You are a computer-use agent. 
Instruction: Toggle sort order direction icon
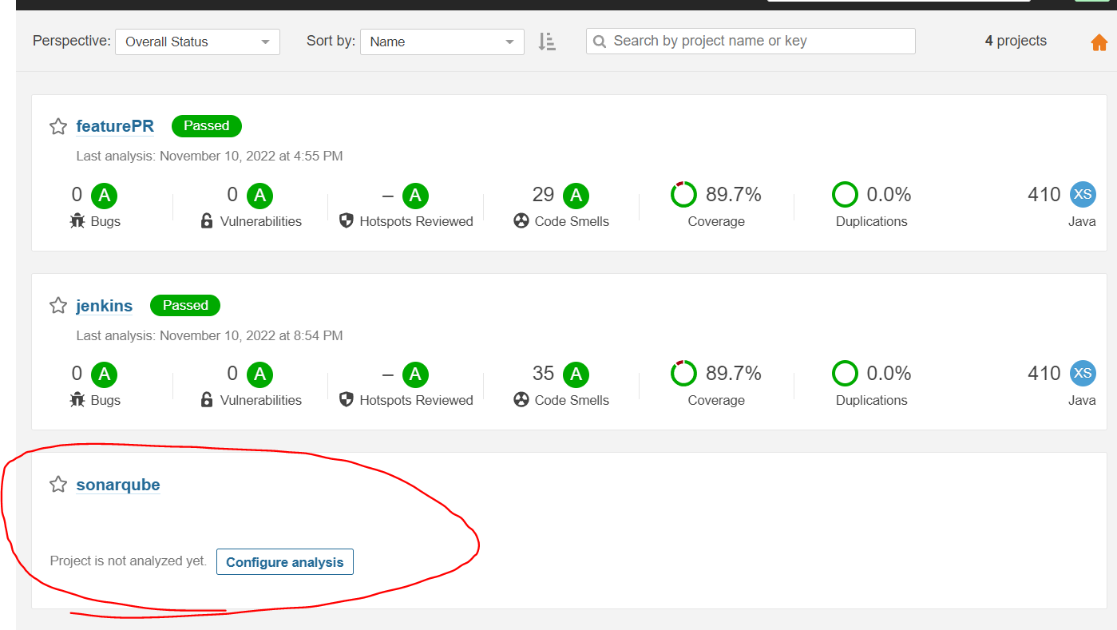pos(547,42)
